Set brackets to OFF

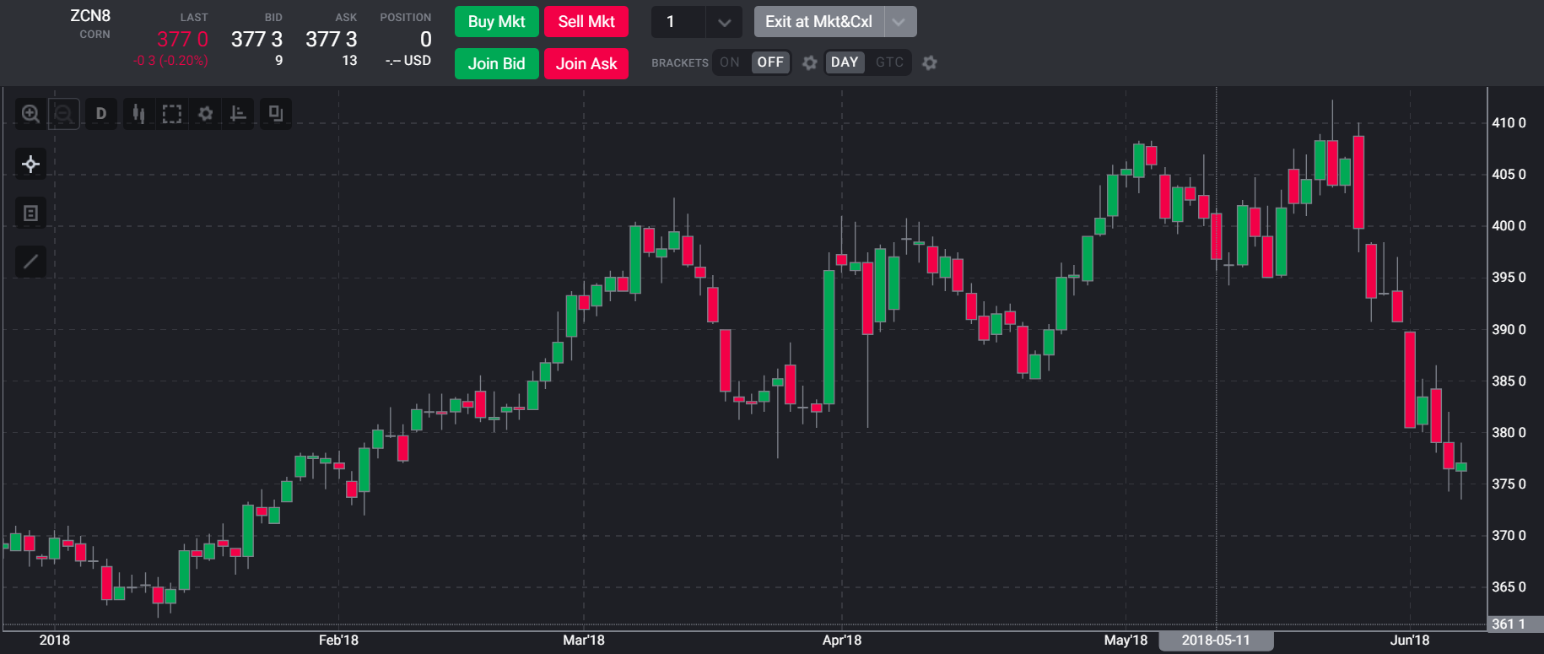(x=770, y=62)
